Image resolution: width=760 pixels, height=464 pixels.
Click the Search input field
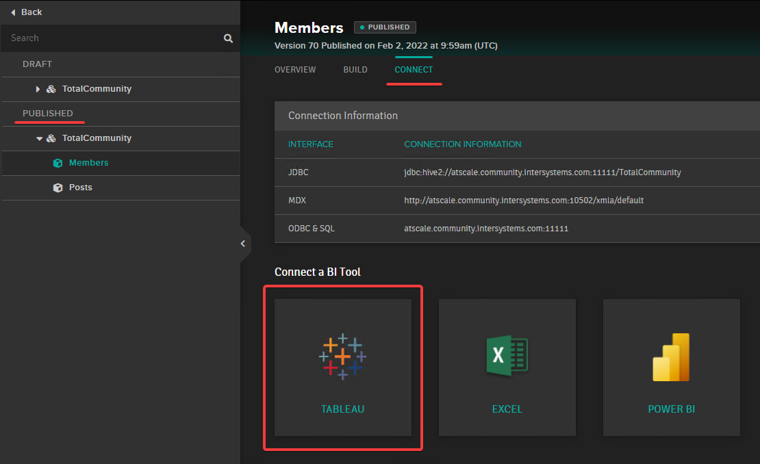(x=121, y=38)
